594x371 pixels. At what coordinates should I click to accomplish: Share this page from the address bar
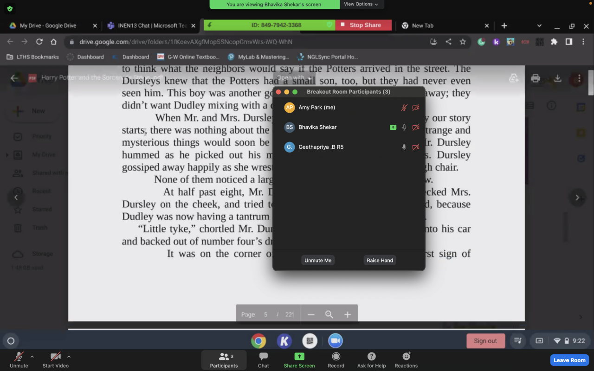[448, 42]
